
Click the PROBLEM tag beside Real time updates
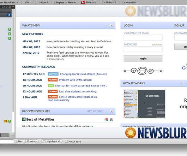click(x=53, y=91)
